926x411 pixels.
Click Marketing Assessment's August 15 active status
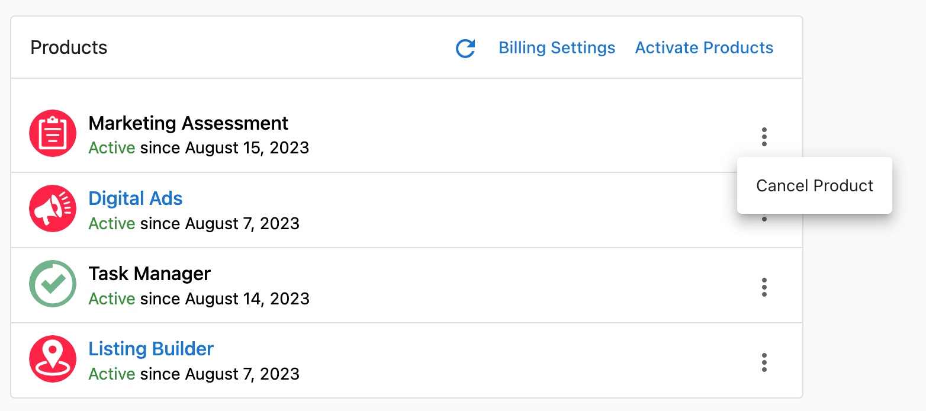(198, 147)
